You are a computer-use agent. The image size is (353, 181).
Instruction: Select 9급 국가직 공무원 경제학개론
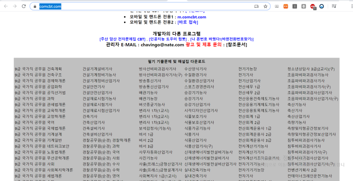[40, 81]
